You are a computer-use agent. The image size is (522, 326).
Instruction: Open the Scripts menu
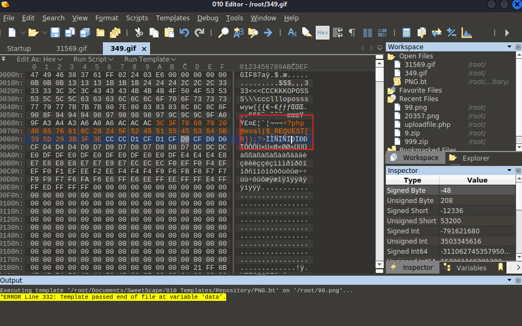tap(137, 18)
